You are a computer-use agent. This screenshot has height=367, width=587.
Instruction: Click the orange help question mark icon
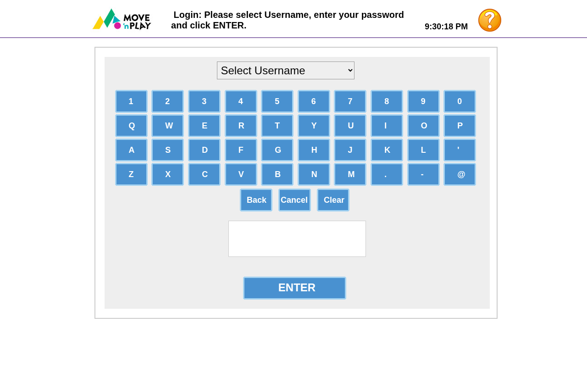(489, 20)
